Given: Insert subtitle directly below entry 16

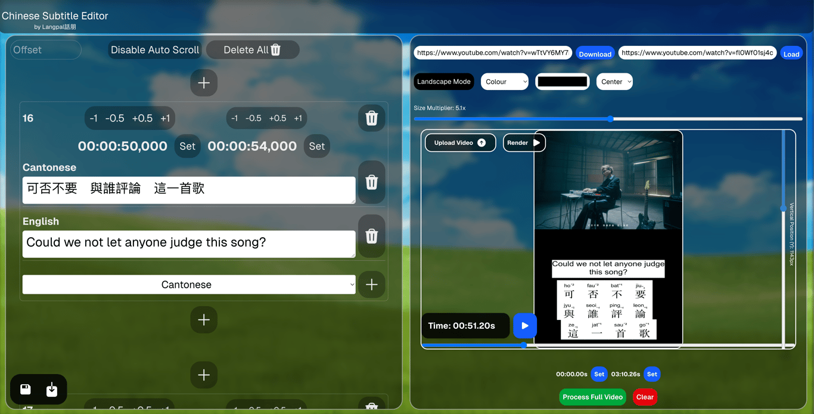Looking at the screenshot, I should [204, 320].
